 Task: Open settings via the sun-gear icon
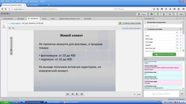pos(170,14)
